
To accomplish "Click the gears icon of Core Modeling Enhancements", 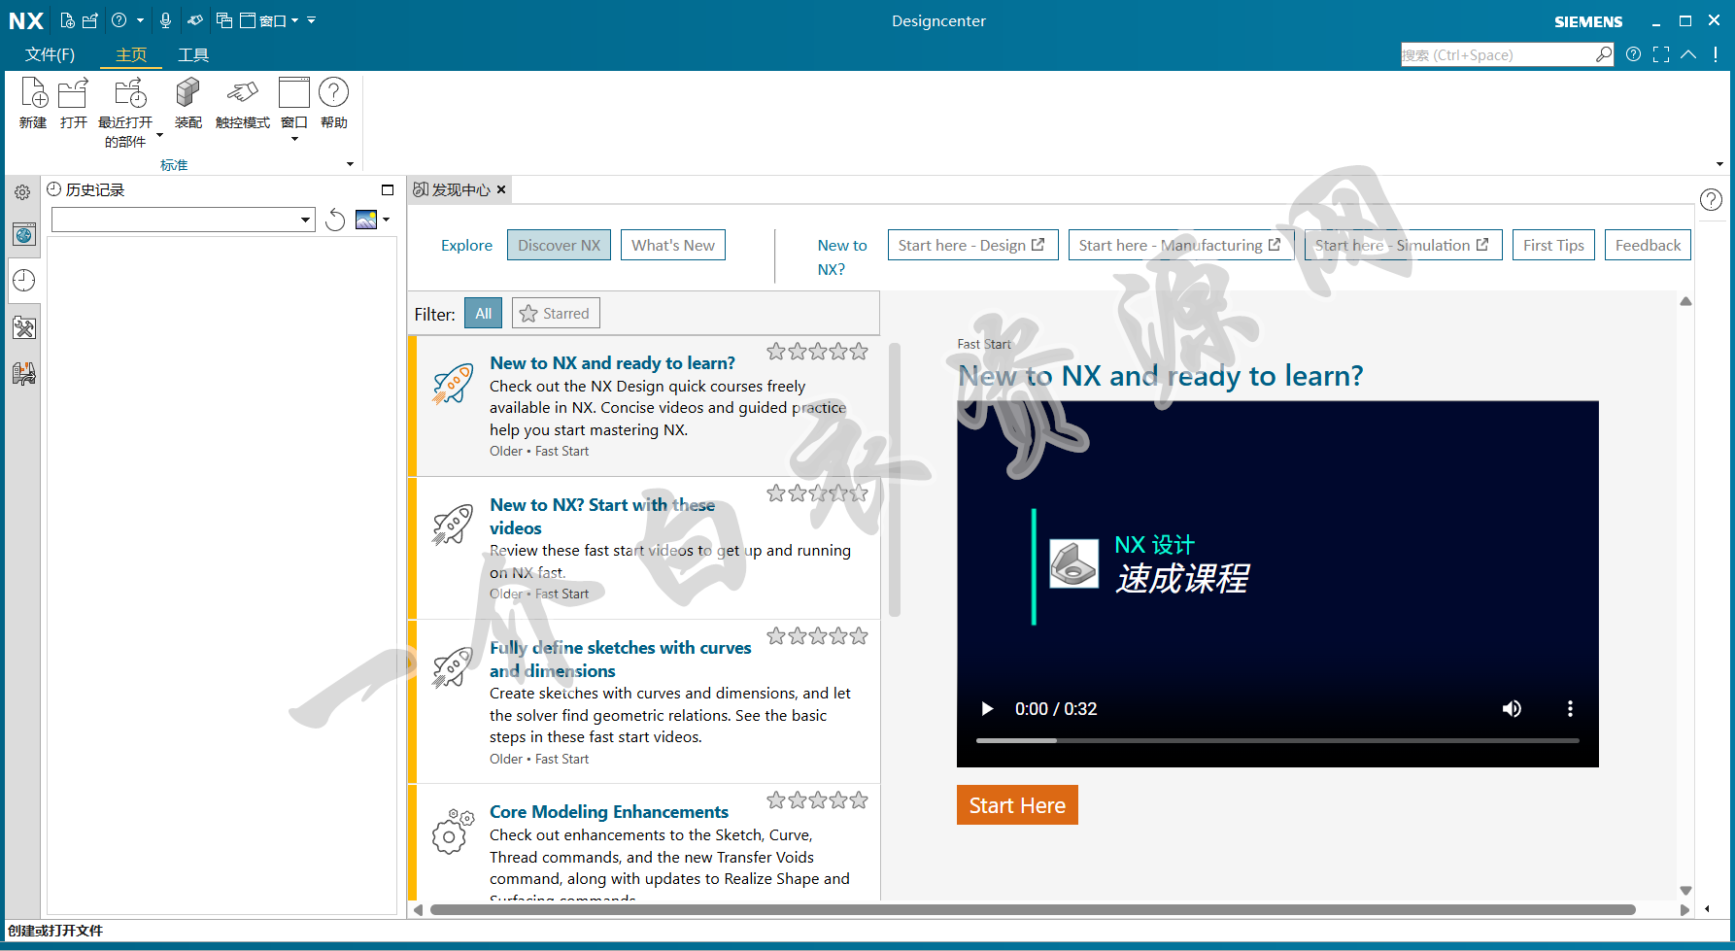I will [x=453, y=832].
